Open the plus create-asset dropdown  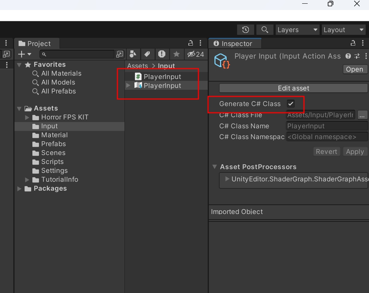[25, 54]
